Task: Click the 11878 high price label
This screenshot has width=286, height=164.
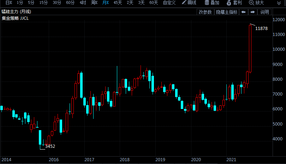Action: pos(261,29)
